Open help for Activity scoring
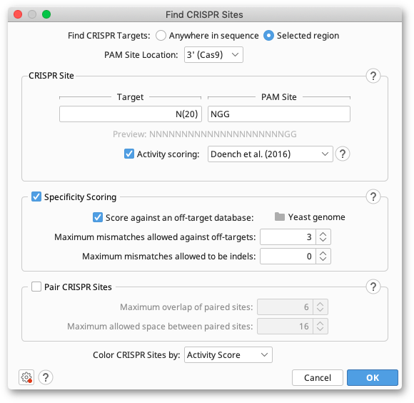This screenshot has height=403, width=414. pos(343,154)
